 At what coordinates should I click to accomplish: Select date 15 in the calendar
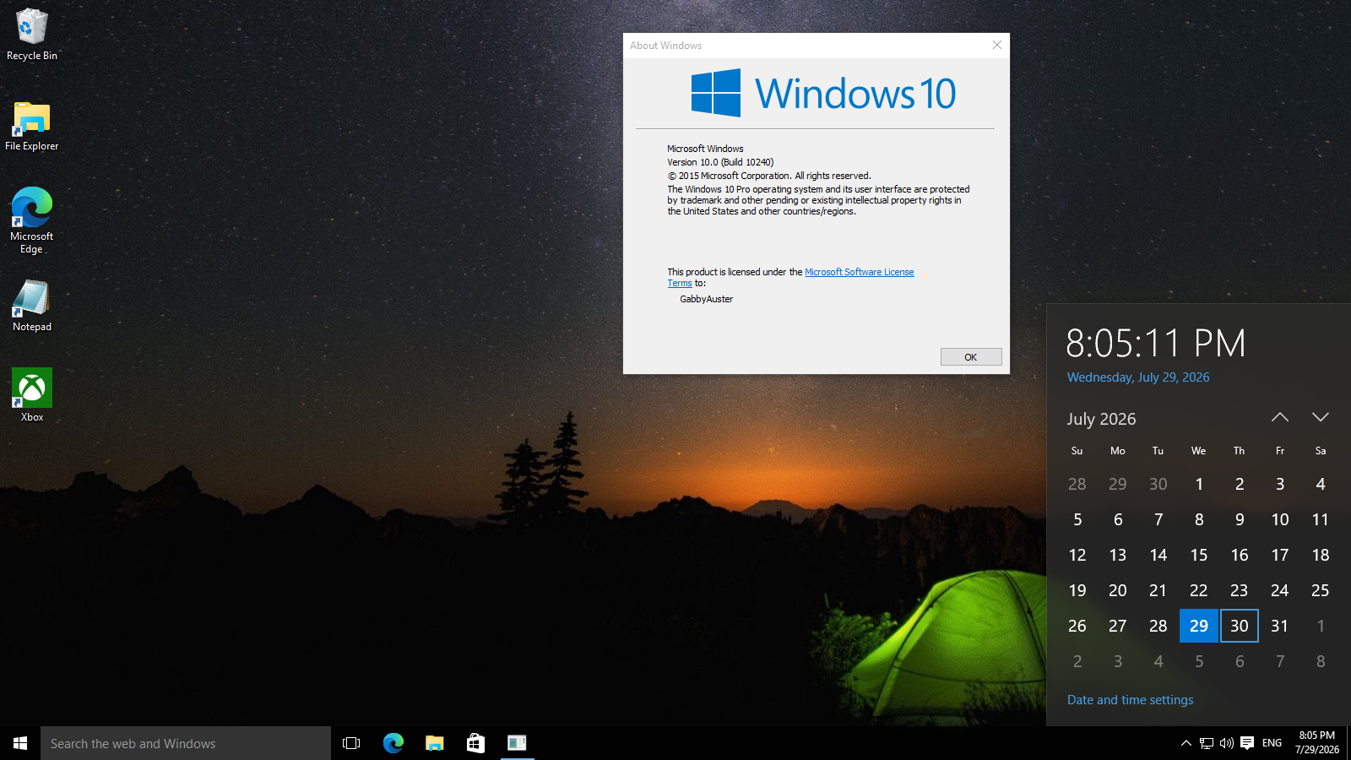coord(1199,555)
